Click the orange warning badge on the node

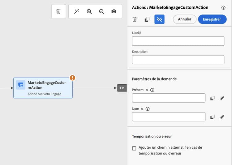pyautogui.click(x=72, y=78)
